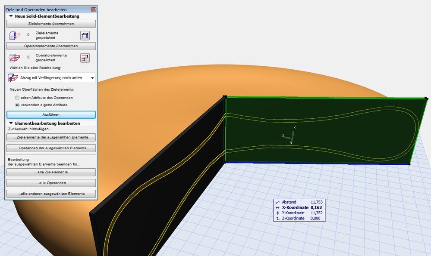Click the select stored operator elements icon

click(x=85, y=58)
